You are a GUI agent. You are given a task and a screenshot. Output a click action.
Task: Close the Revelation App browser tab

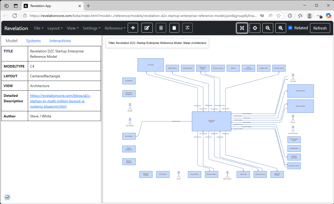(80, 6)
